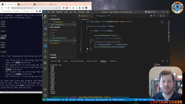Open a new tab in Chrome window
185x104 pixels.
coord(67,4)
